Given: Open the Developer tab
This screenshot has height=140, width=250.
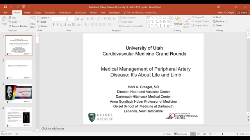Looking at the screenshot, I should tap(114, 12).
